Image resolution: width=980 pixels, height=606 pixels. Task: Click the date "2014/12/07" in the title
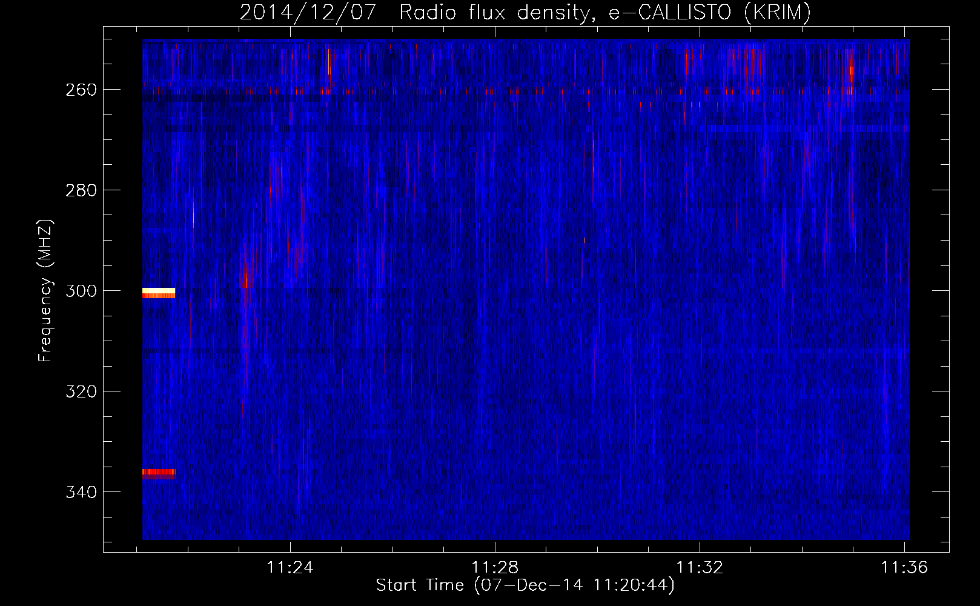click(x=308, y=12)
